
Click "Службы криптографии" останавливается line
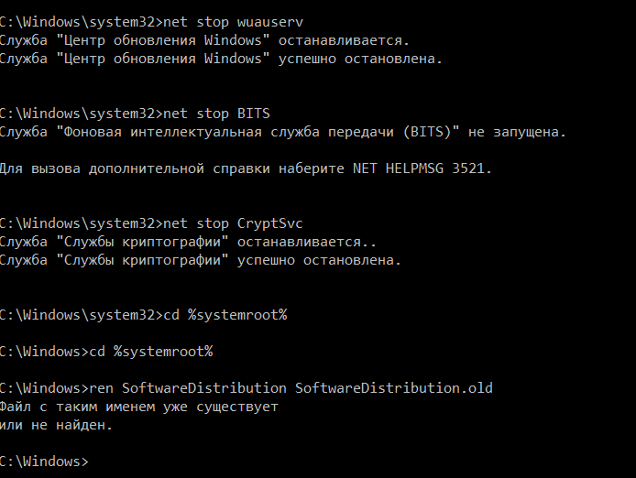pos(188,242)
